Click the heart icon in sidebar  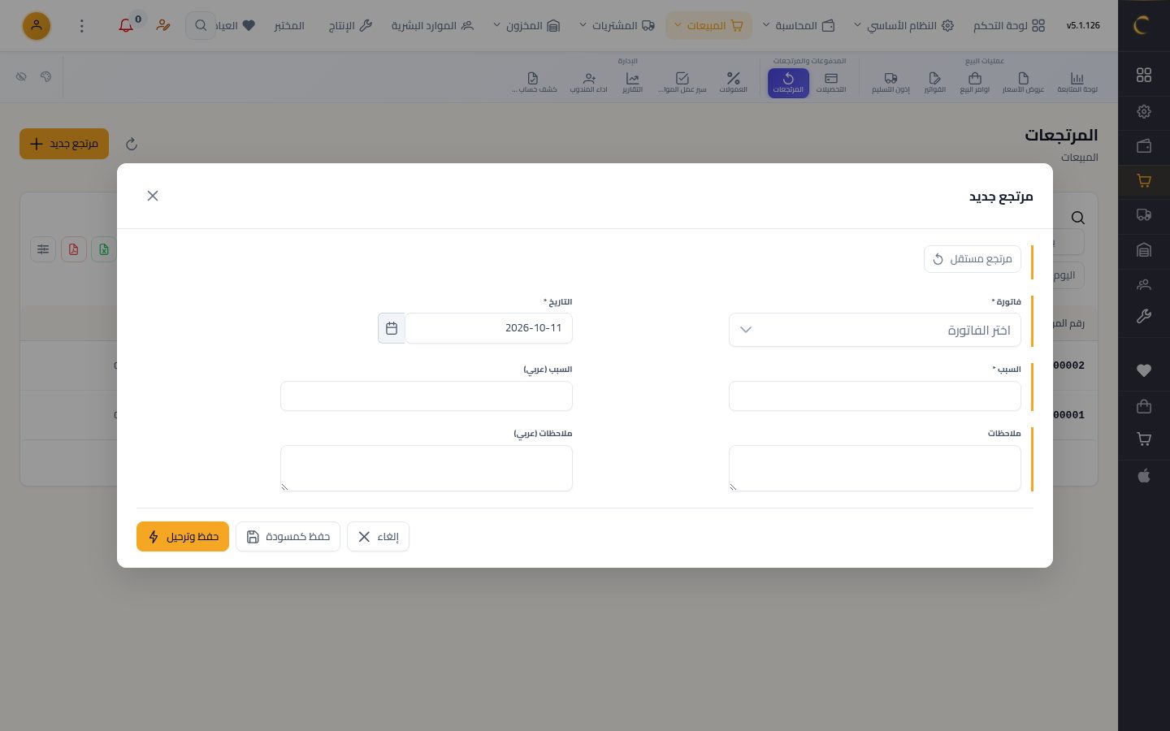[x=1144, y=370]
